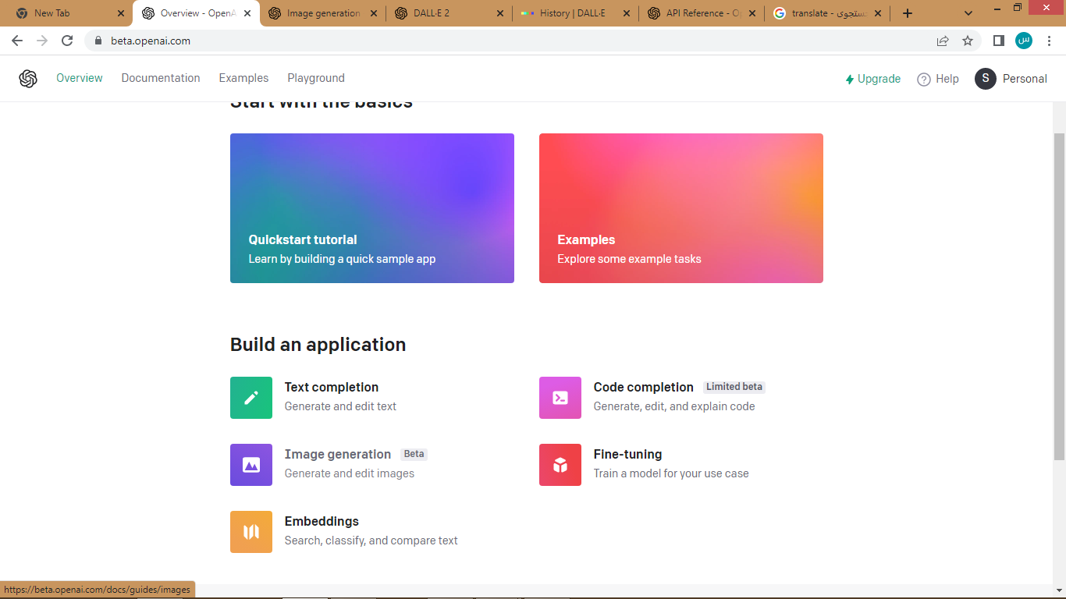The width and height of the screenshot is (1066, 599).
Task: Close the Image generation tab
Action: [x=373, y=13]
